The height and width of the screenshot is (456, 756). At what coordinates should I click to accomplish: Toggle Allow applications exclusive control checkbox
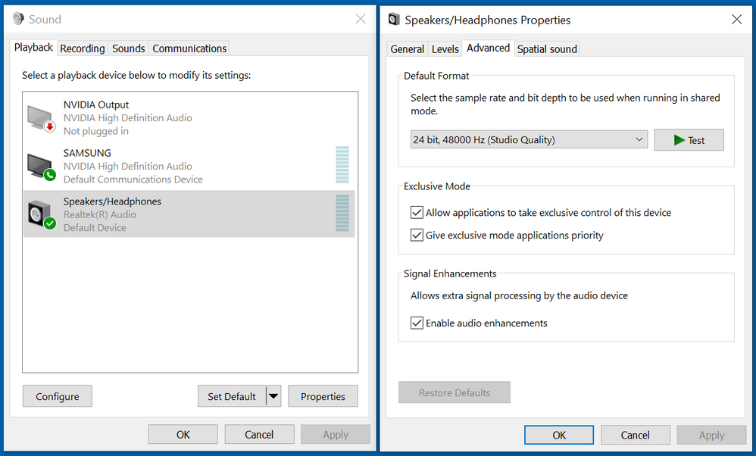click(x=417, y=213)
